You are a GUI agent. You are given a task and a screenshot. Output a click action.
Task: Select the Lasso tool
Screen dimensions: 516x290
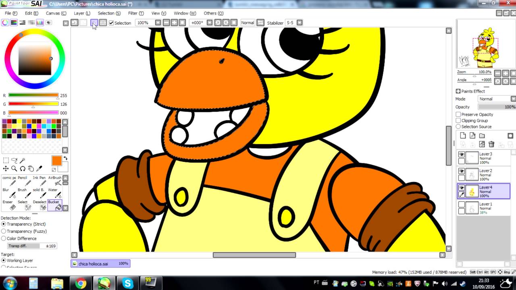pyautogui.click(x=14, y=161)
